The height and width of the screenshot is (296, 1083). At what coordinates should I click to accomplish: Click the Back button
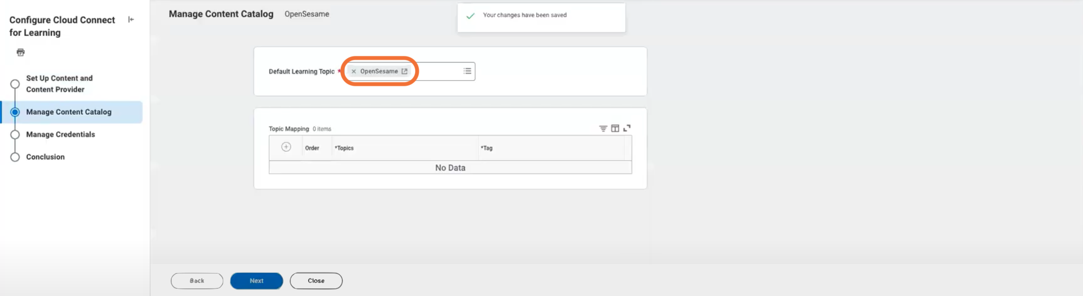click(197, 281)
